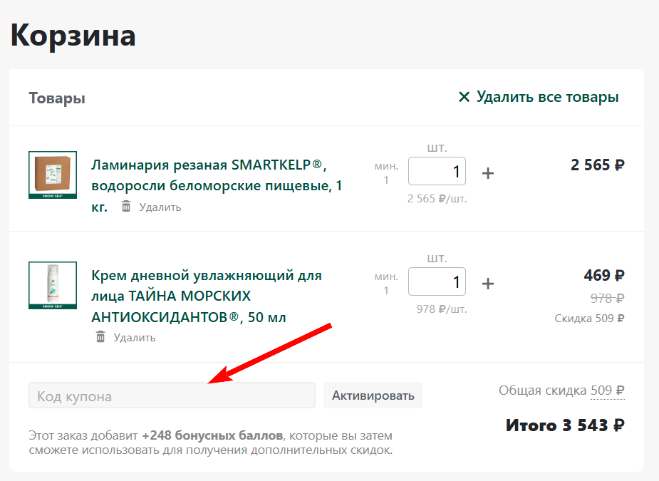This screenshot has width=659, height=481.
Task: Increase Крем дневной quantity with the plus icon
Action: (x=488, y=284)
